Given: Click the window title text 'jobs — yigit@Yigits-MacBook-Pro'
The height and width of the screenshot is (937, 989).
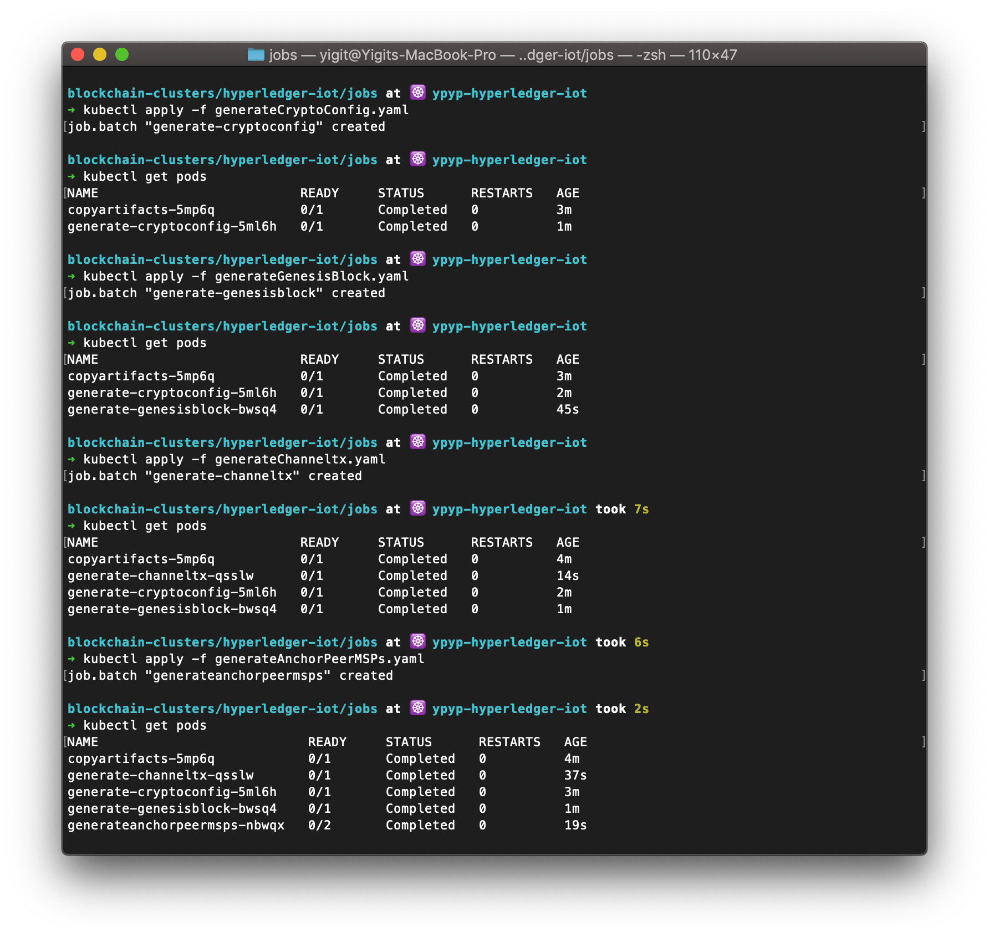Looking at the screenshot, I should (x=383, y=55).
